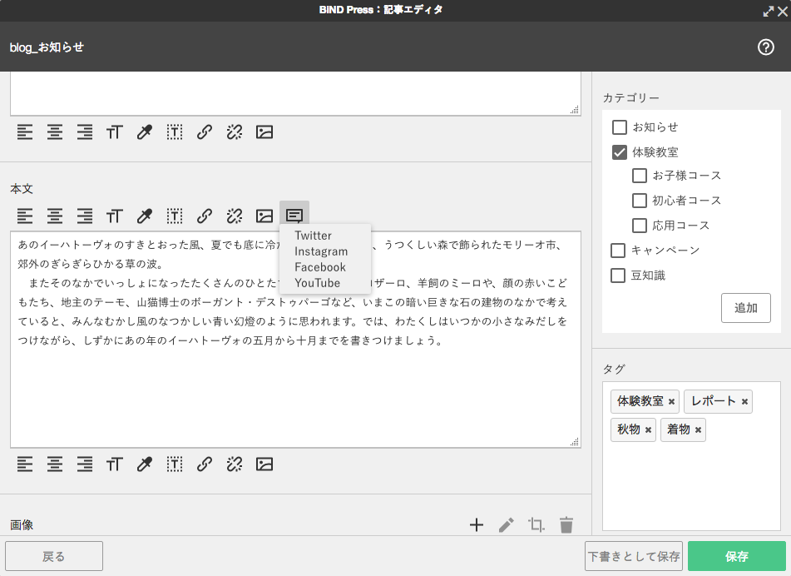Click 下書きとして保存 to save a draft
Image resolution: width=791 pixels, height=576 pixels.
coord(634,556)
